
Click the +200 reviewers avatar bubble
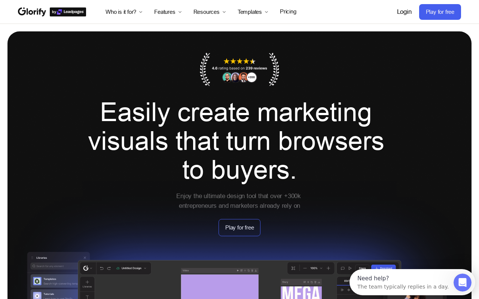click(x=251, y=77)
